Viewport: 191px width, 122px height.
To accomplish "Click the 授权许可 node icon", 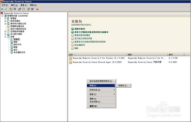I will [x=11, y=45].
